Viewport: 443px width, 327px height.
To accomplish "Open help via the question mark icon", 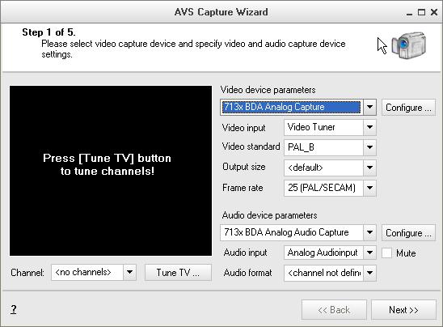I will click(14, 309).
